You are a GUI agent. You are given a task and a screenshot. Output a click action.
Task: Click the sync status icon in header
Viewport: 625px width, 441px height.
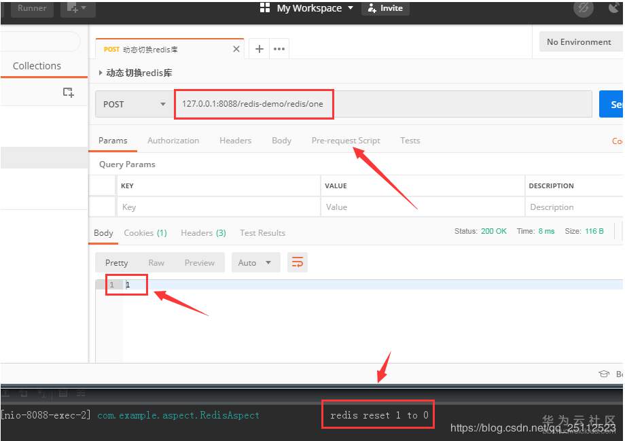pos(583,8)
